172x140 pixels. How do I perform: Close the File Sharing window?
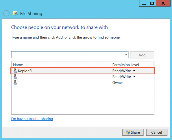[163, 3]
